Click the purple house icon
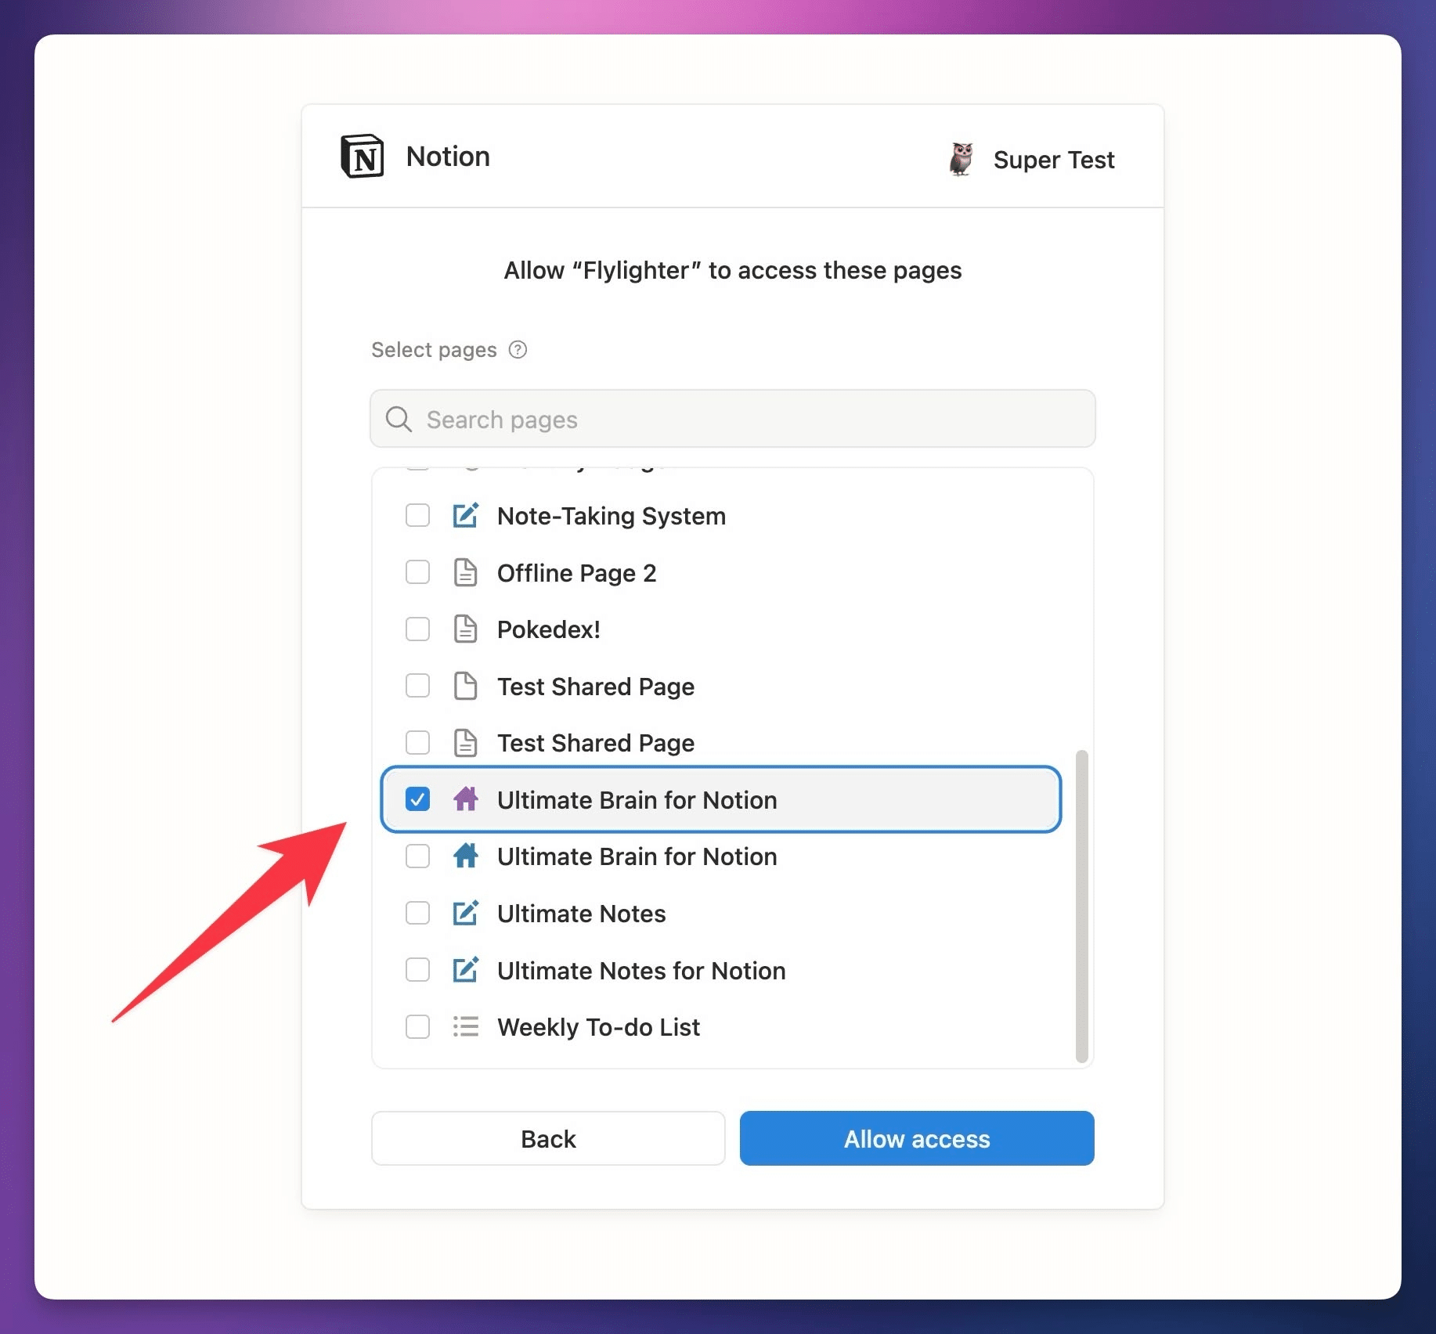This screenshot has width=1436, height=1334. coord(465,799)
